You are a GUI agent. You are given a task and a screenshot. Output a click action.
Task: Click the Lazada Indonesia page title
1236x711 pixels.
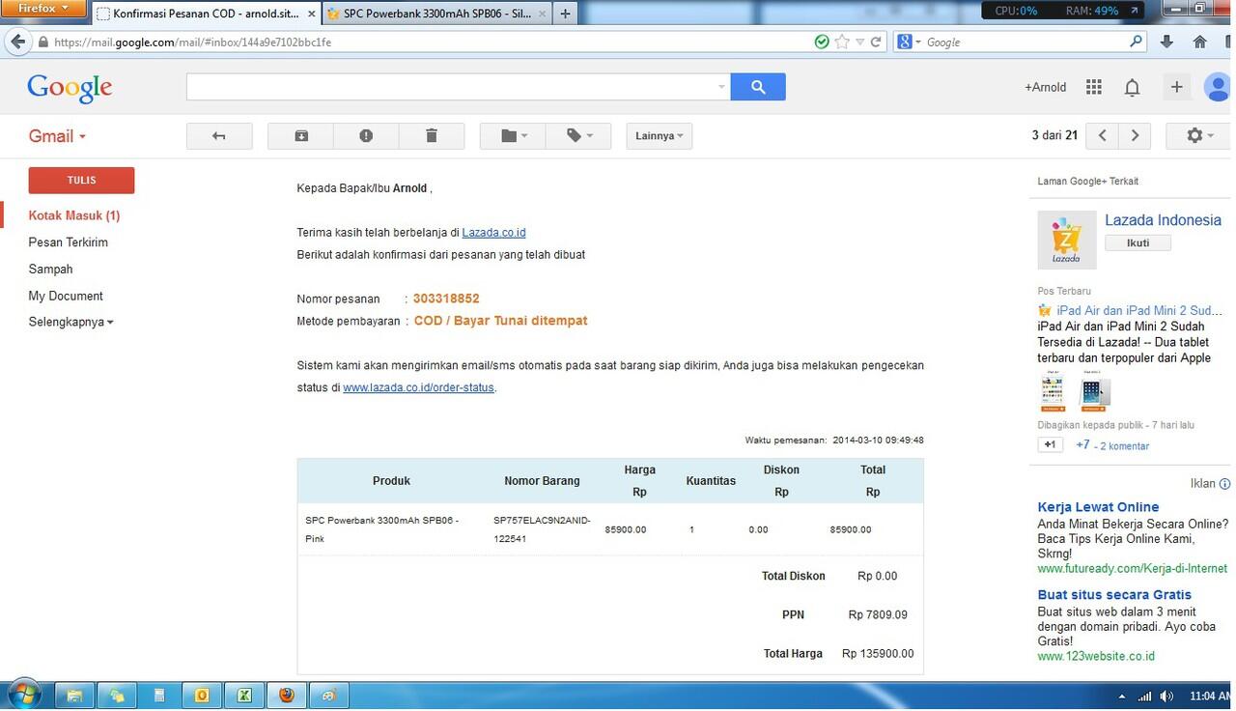pyautogui.click(x=1163, y=220)
